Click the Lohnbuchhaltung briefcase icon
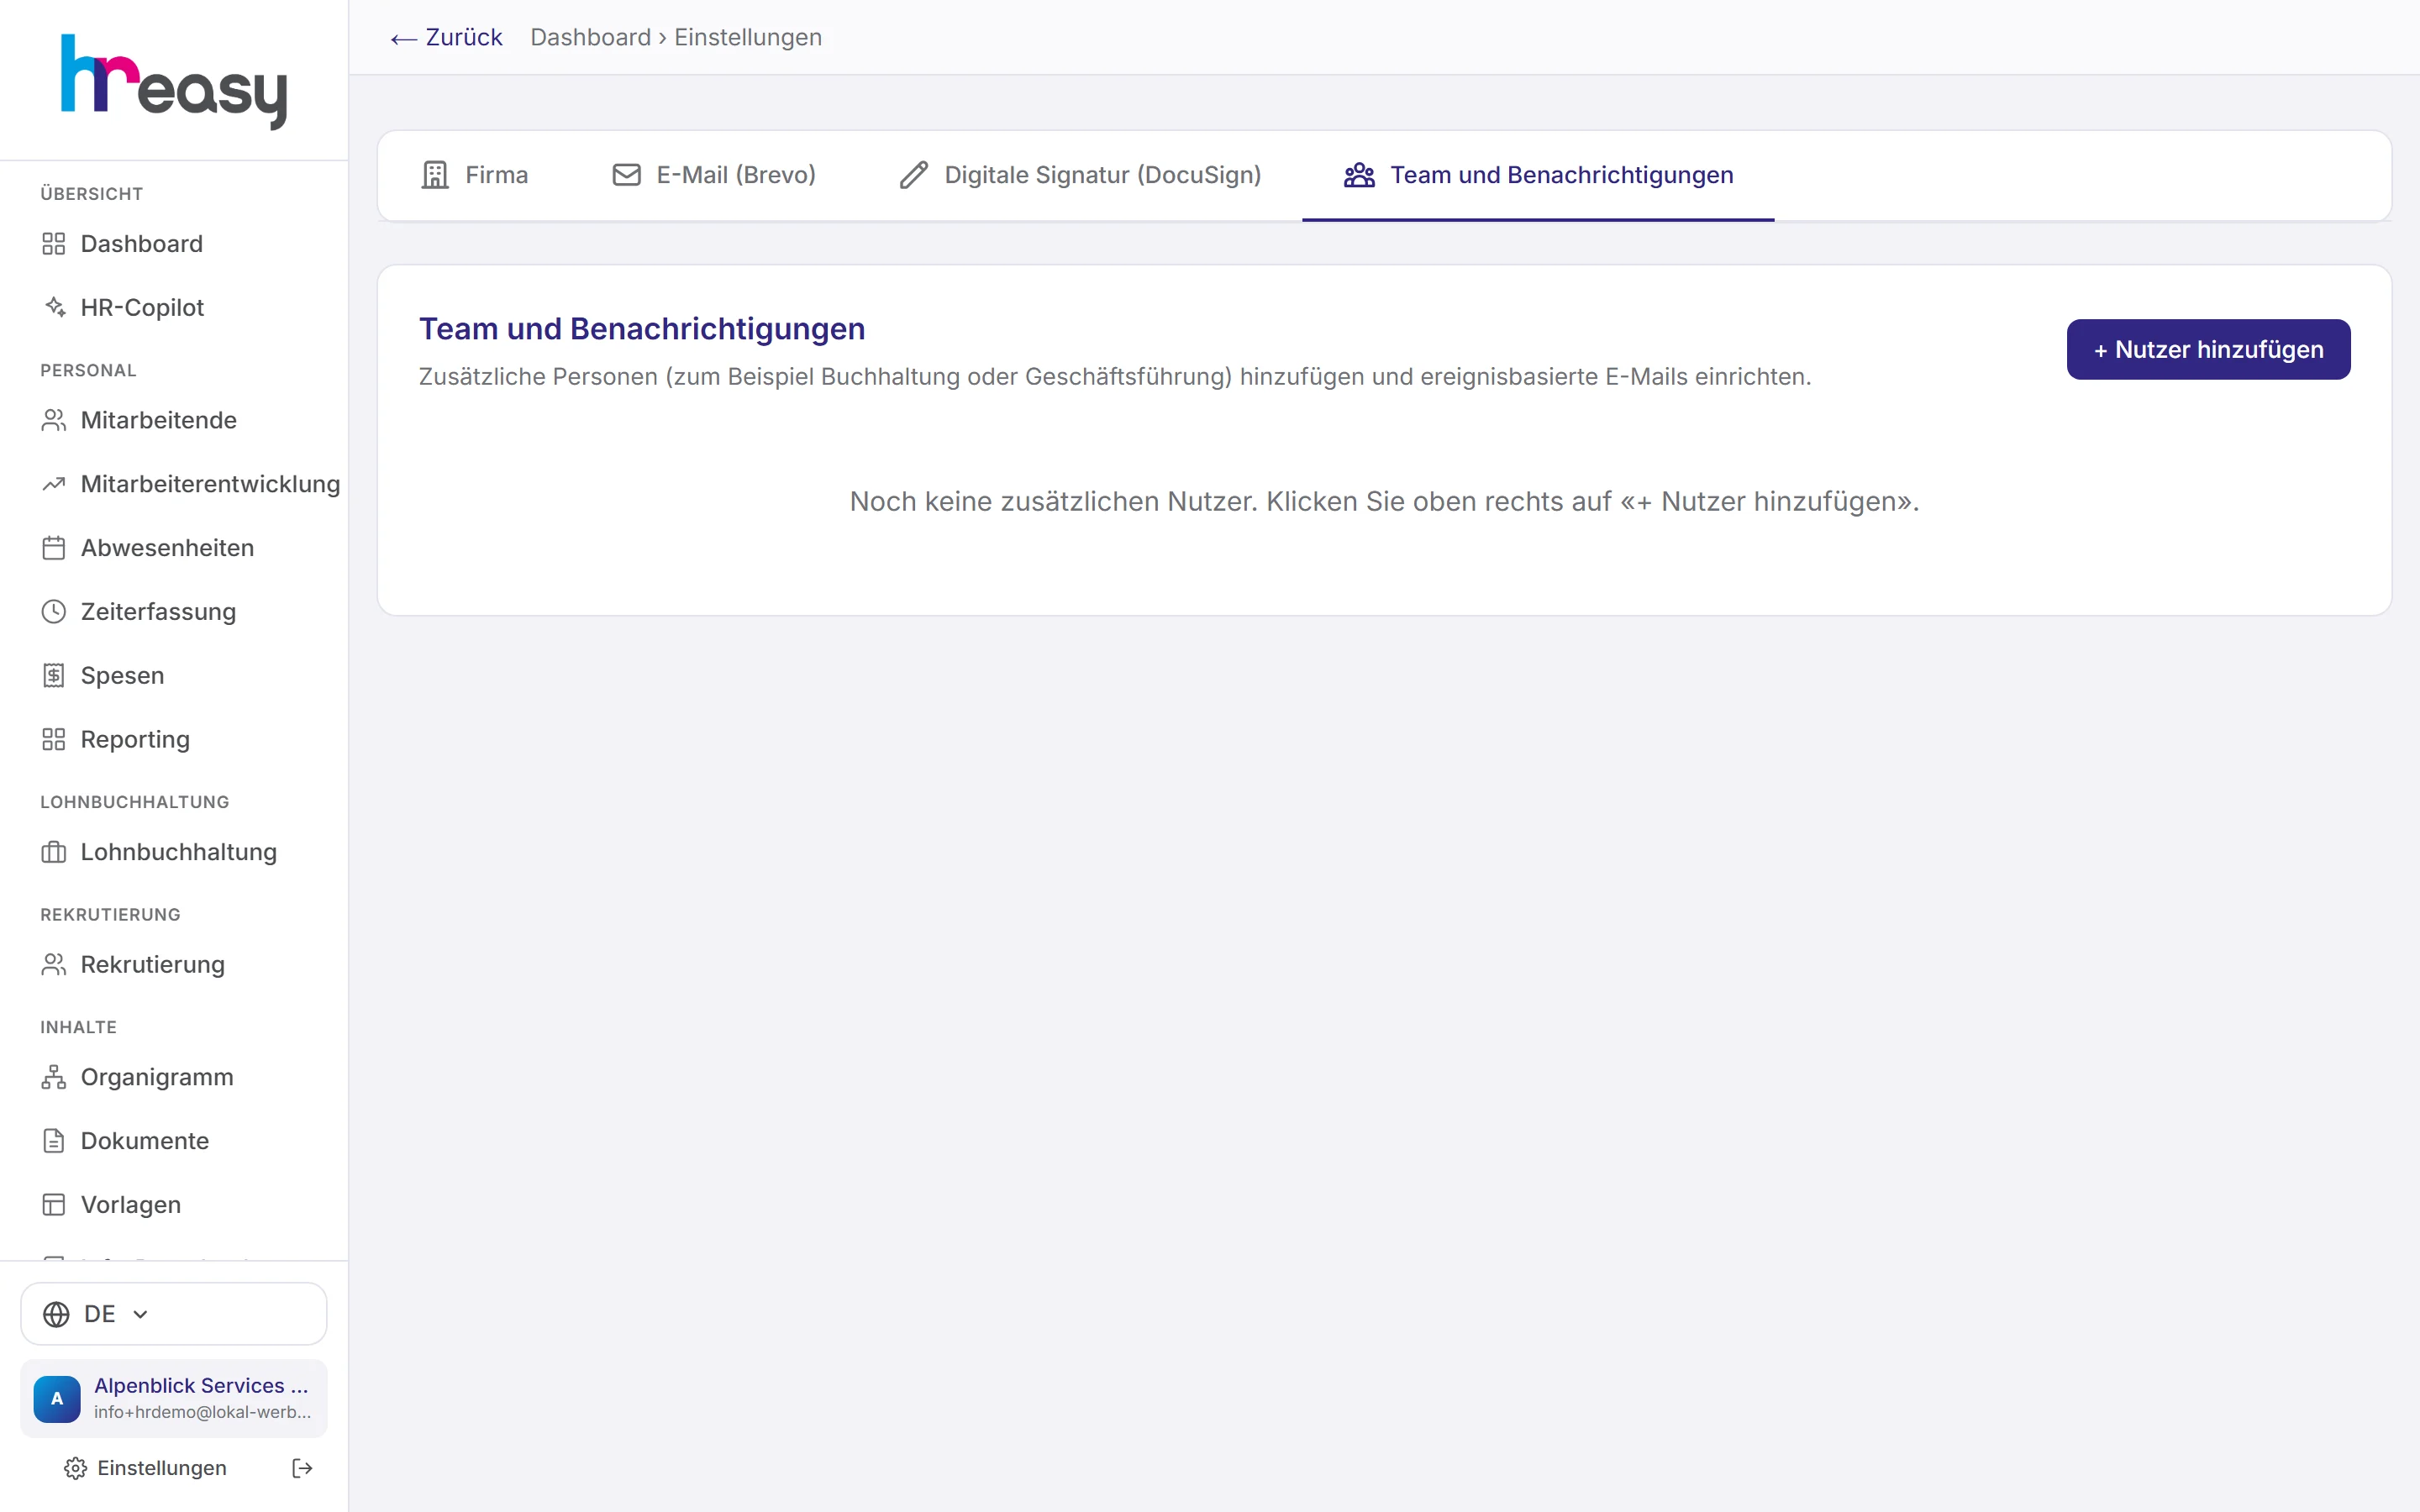 click(54, 852)
